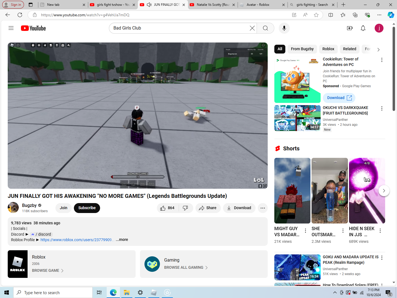The width and height of the screenshot is (397, 298).
Task: Open options for OKUCHI VS DARKXQUAKE video
Action: coord(382,108)
